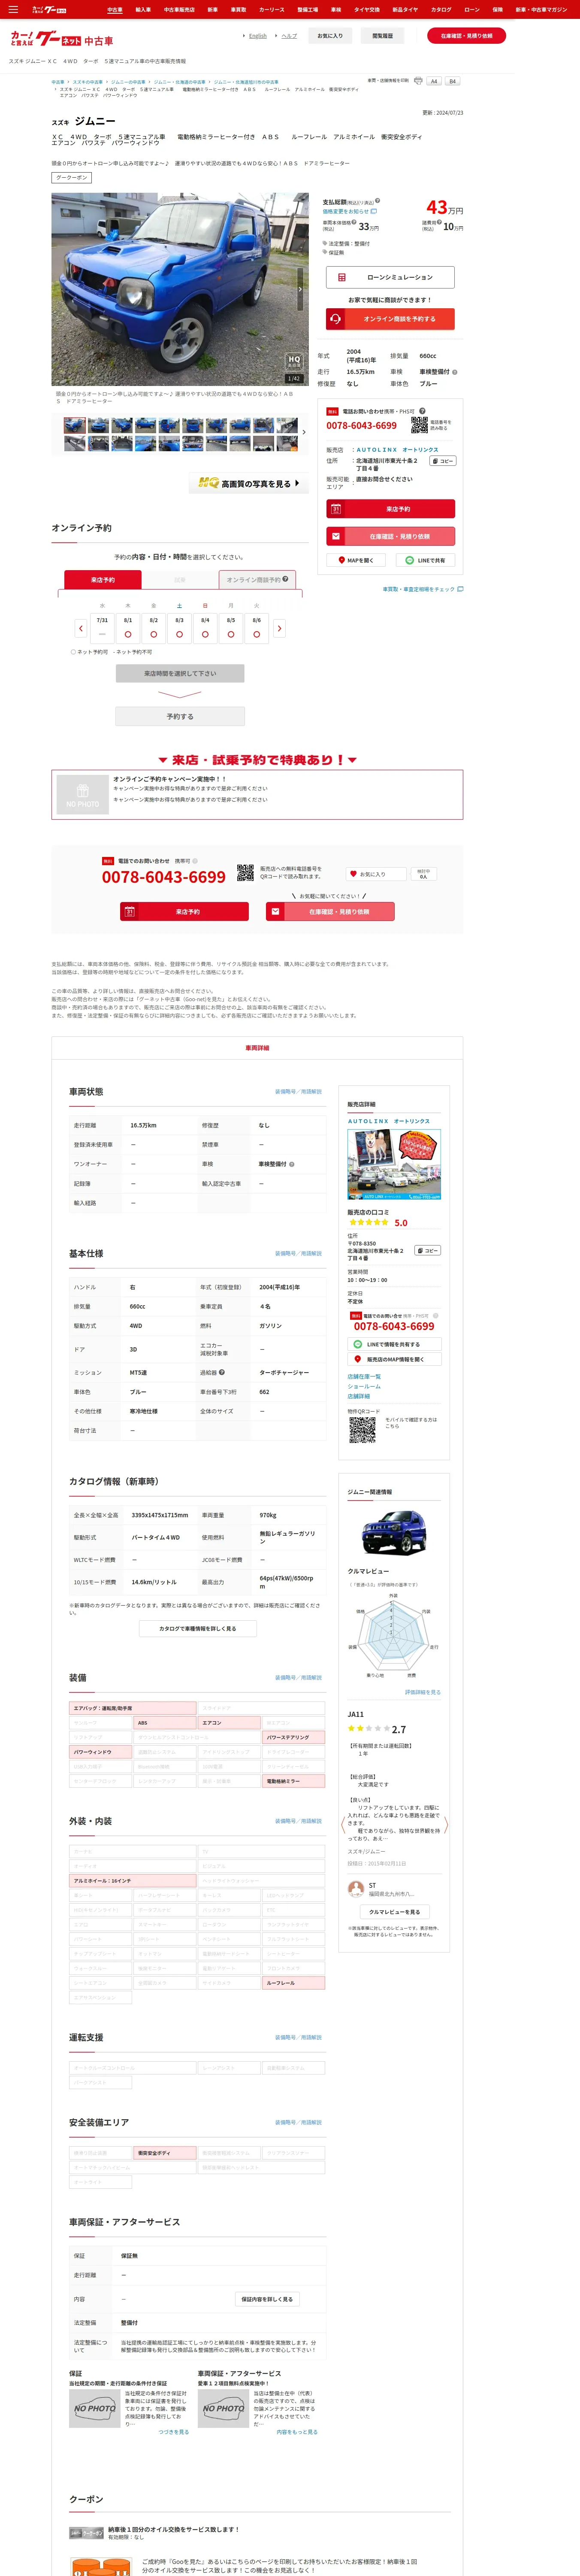Open カタログ in top navigation
Screen dimensions: 580x2576
pyautogui.click(x=441, y=9)
